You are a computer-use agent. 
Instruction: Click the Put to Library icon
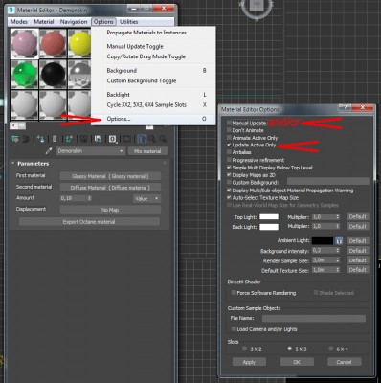98,139
